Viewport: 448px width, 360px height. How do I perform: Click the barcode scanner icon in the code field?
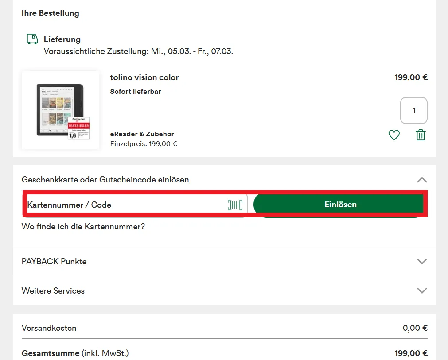tap(235, 205)
